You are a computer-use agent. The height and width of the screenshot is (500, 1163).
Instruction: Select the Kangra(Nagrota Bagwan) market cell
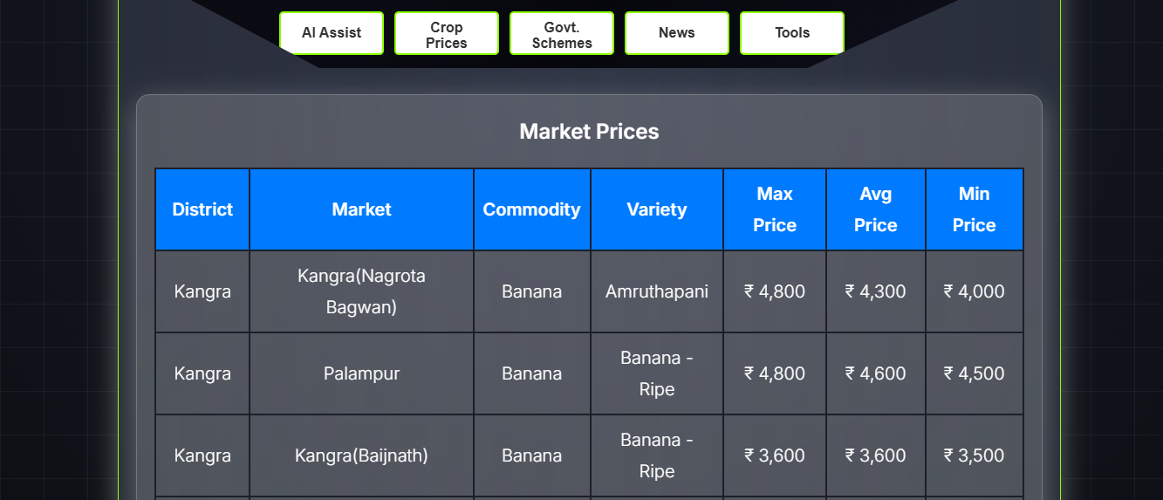[362, 291]
